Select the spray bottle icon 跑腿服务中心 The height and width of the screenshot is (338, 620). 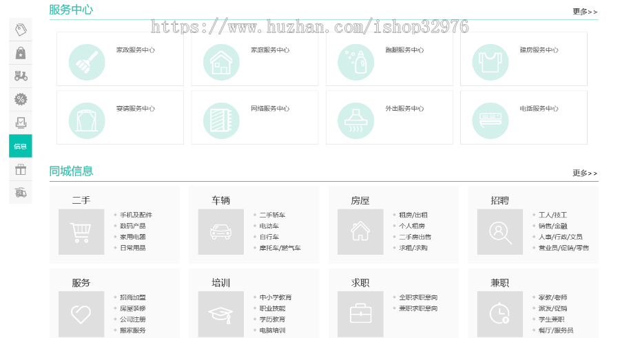pyautogui.click(x=356, y=62)
